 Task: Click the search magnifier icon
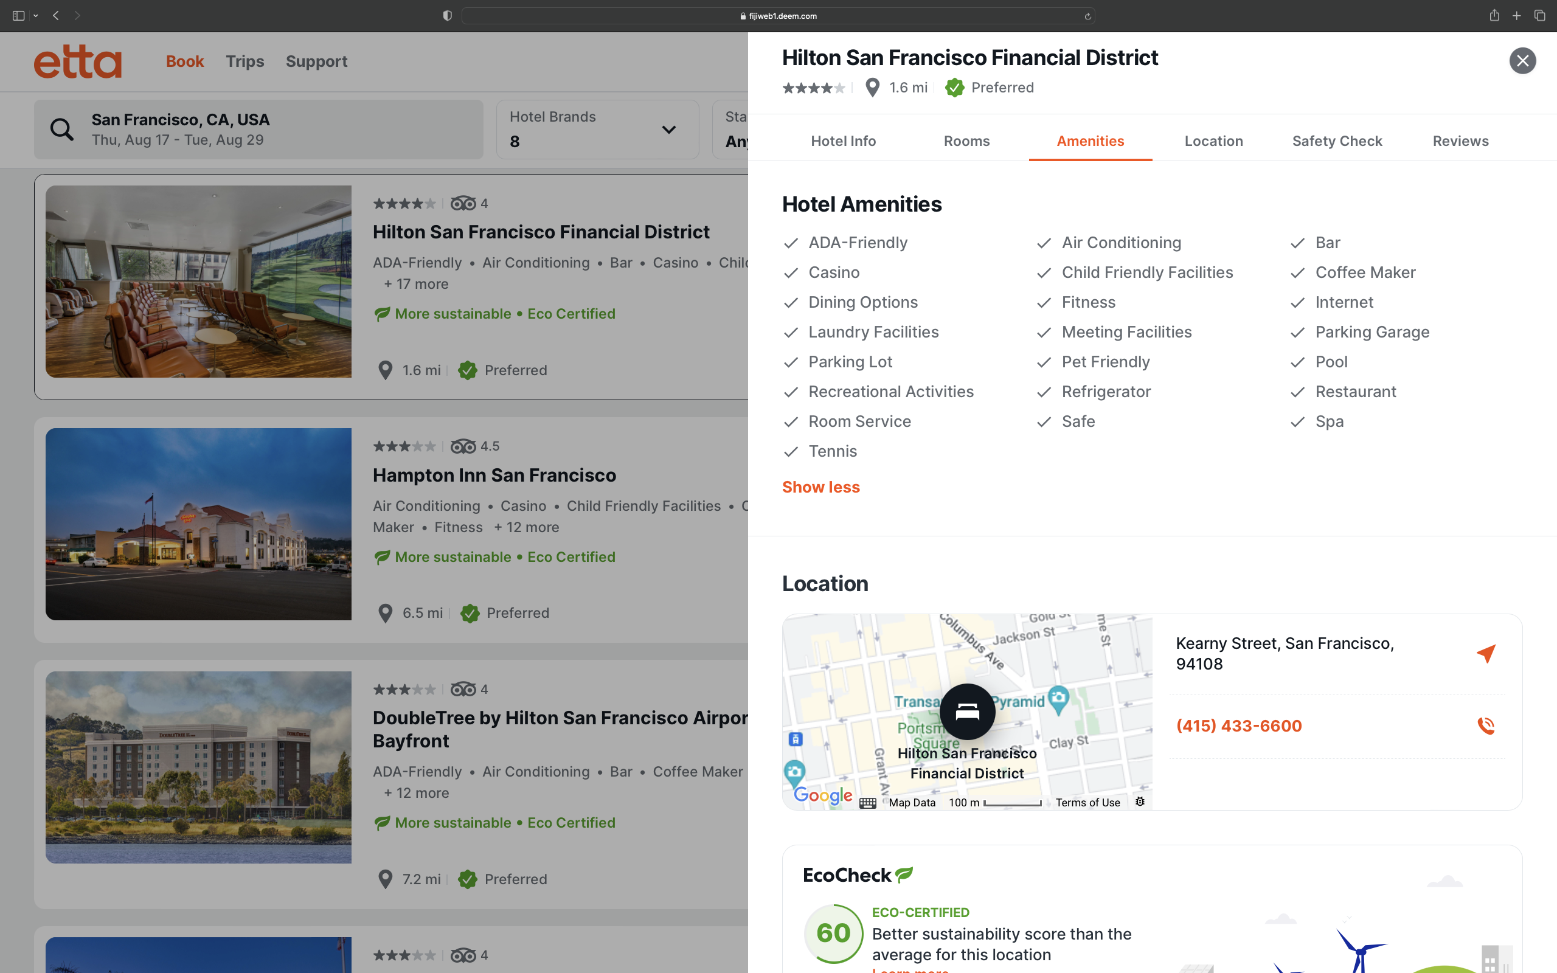pyautogui.click(x=62, y=130)
